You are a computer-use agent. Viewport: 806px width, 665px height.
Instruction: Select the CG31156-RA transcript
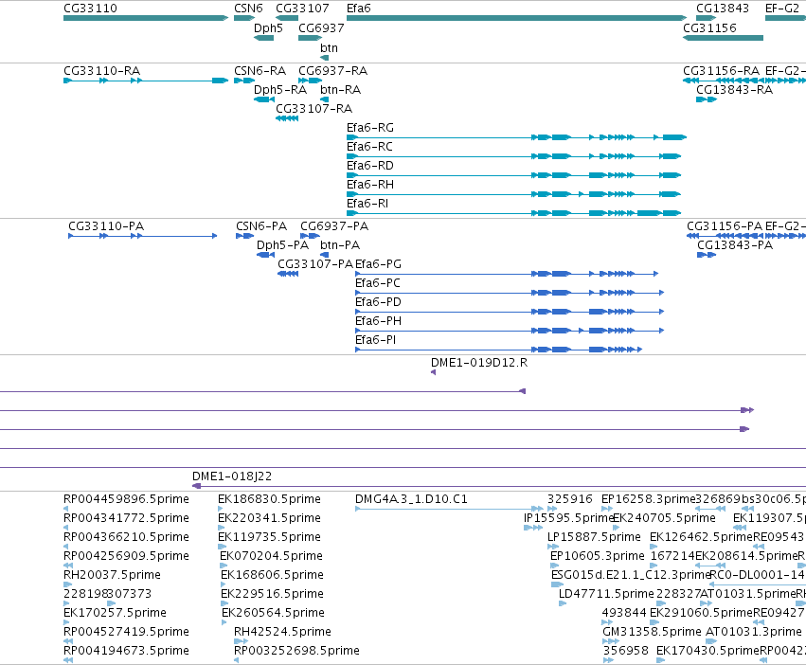tap(723, 81)
